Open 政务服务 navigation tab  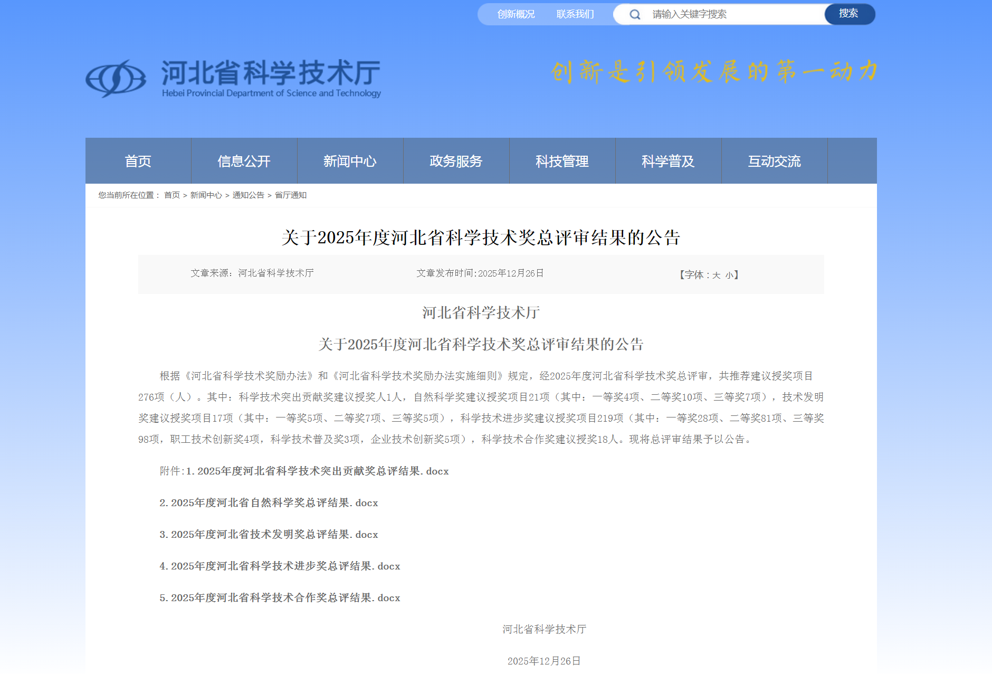[456, 161]
